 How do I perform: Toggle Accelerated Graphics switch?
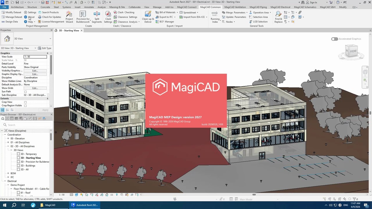(335, 39)
